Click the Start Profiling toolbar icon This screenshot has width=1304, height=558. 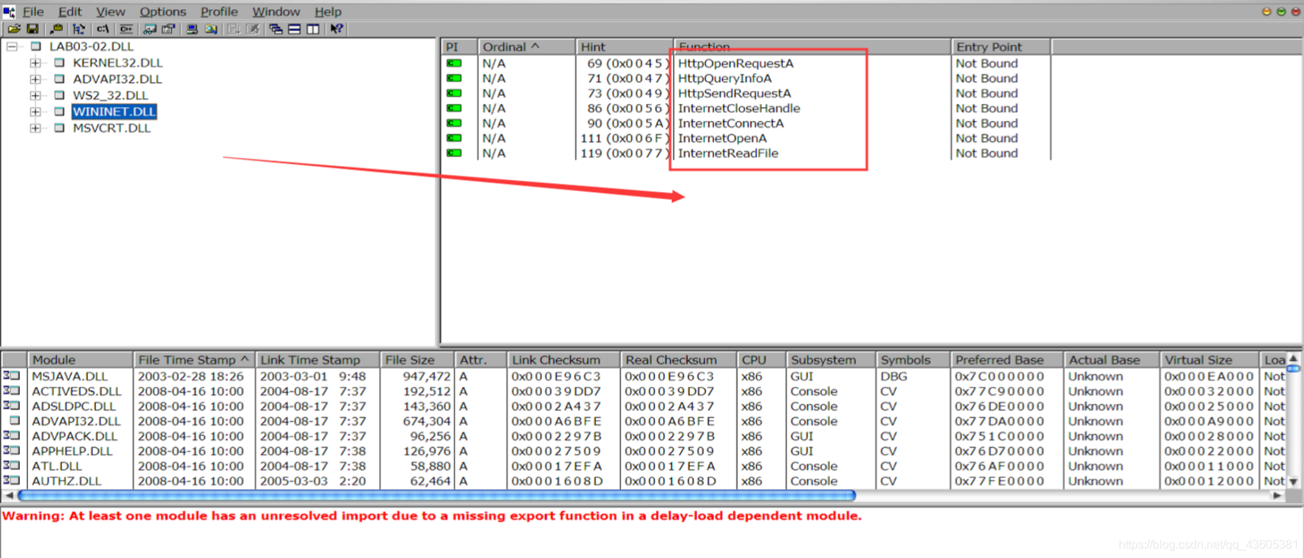[x=233, y=29]
